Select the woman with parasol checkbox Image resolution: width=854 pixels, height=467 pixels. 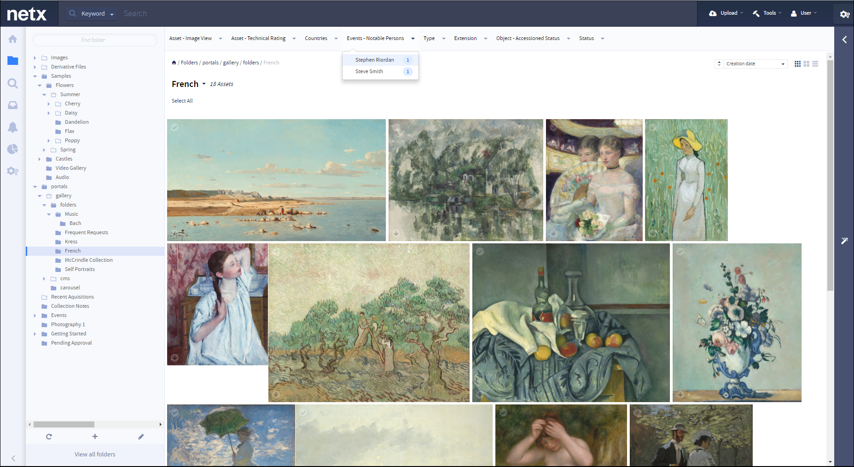tap(175, 412)
